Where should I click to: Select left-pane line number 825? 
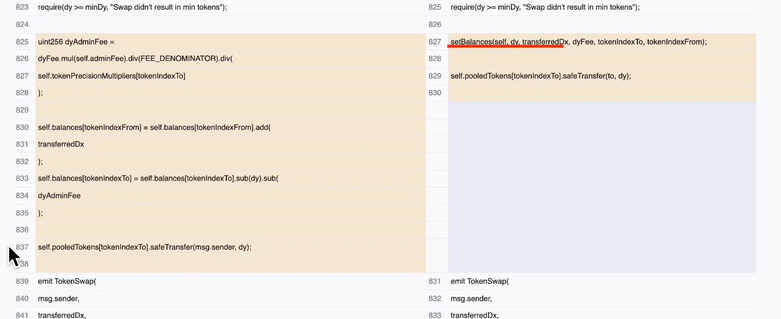22,42
